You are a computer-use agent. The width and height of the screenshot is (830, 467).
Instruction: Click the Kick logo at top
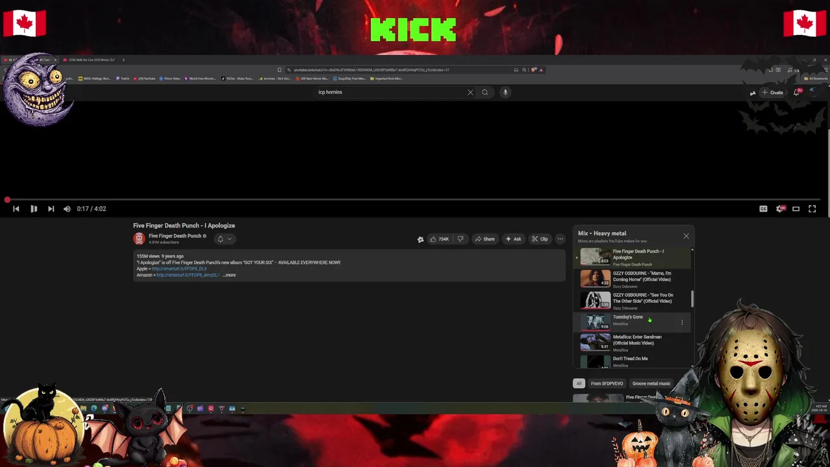click(414, 30)
